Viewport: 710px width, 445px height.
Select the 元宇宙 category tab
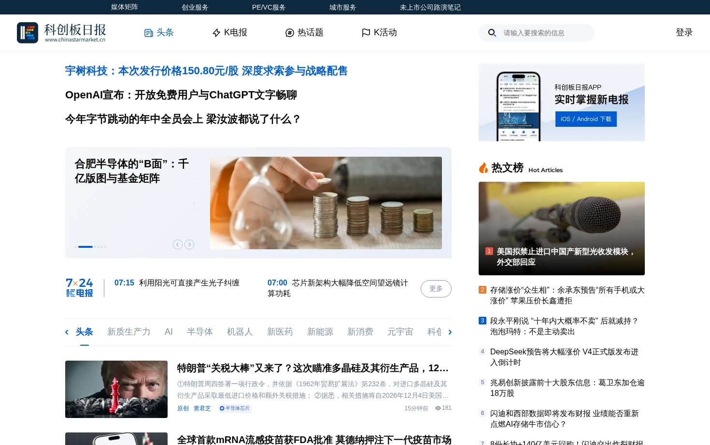(x=400, y=332)
